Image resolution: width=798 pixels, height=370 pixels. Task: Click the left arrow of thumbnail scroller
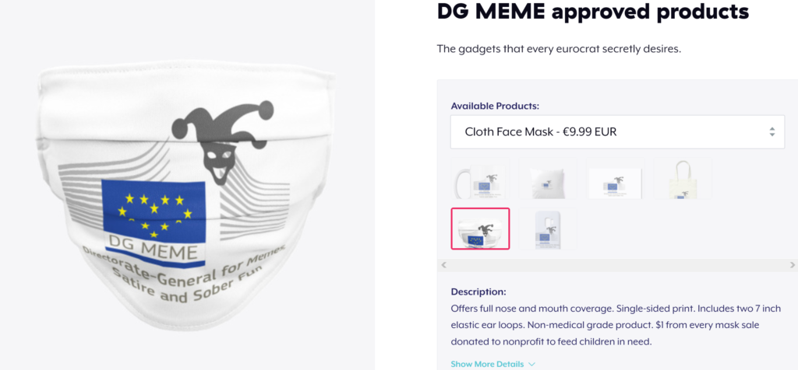443,265
